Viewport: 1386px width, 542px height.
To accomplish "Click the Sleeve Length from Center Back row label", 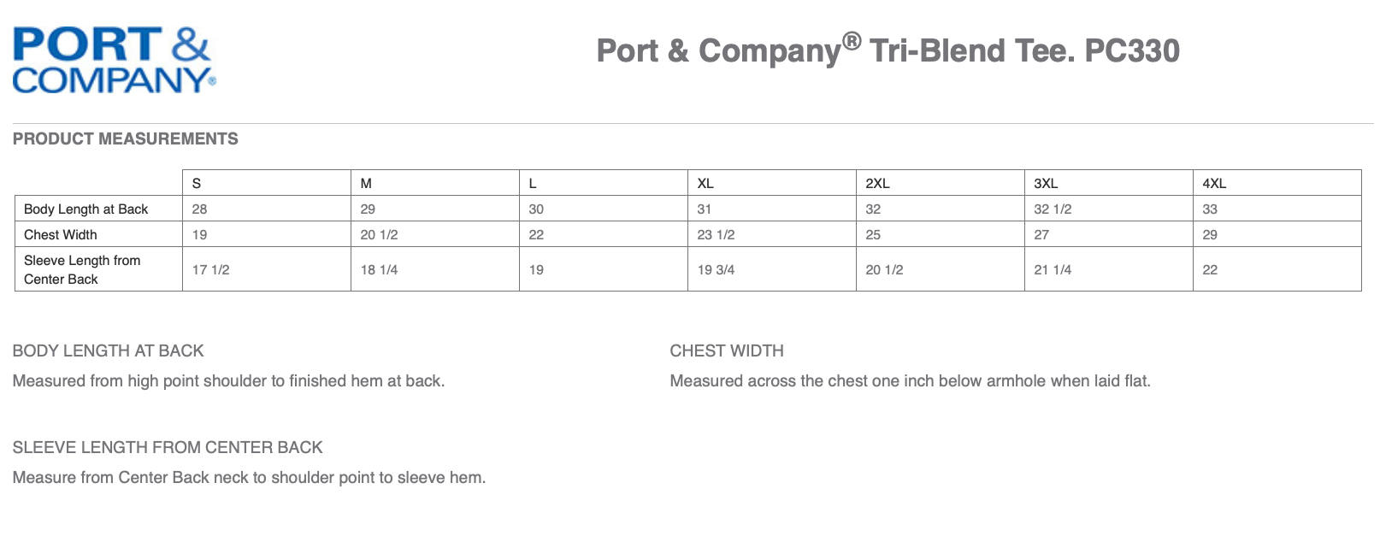I will coord(82,269).
